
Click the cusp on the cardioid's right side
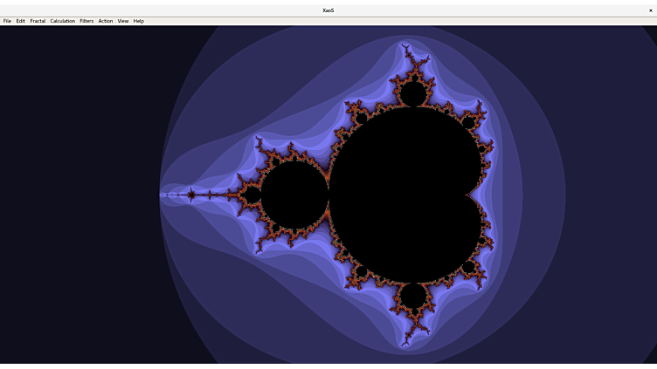[468, 195]
